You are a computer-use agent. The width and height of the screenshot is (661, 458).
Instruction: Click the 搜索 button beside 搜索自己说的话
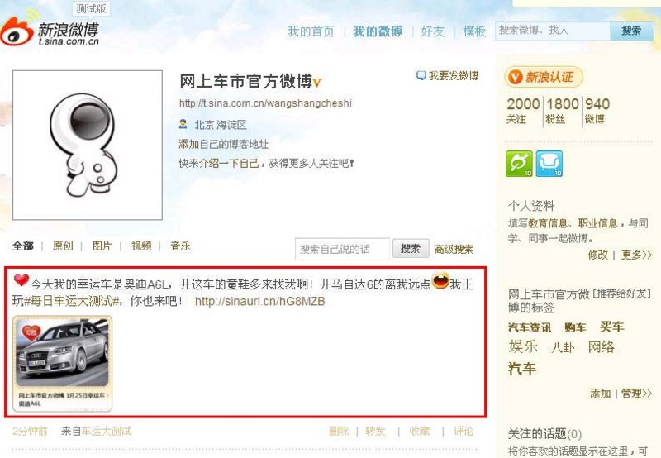(x=411, y=248)
